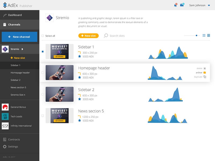The width and height of the screenshot is (215, 161).
Task: Click the AdEx logo icon
Action: pos(5,5)
